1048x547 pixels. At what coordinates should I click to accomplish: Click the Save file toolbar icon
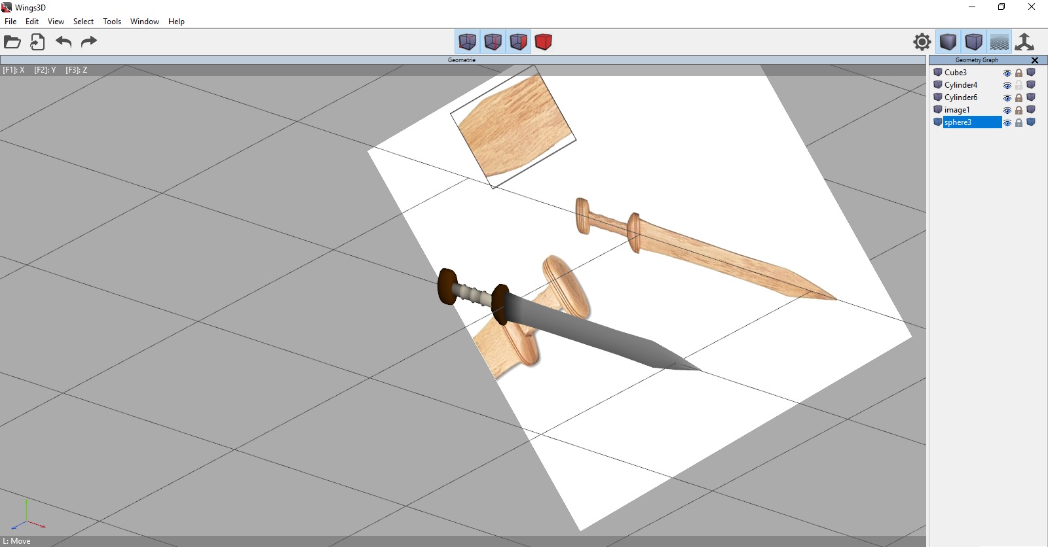point(37,43)
